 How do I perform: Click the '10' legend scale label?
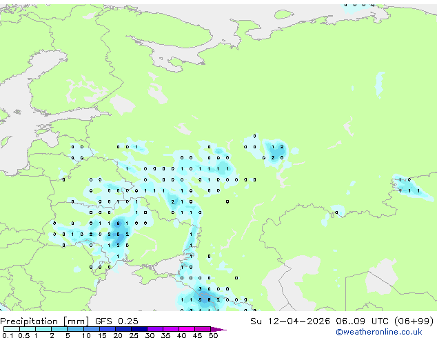point(86,335)
